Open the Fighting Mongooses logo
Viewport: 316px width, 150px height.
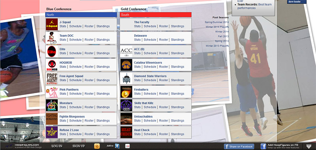coord(52,119)
